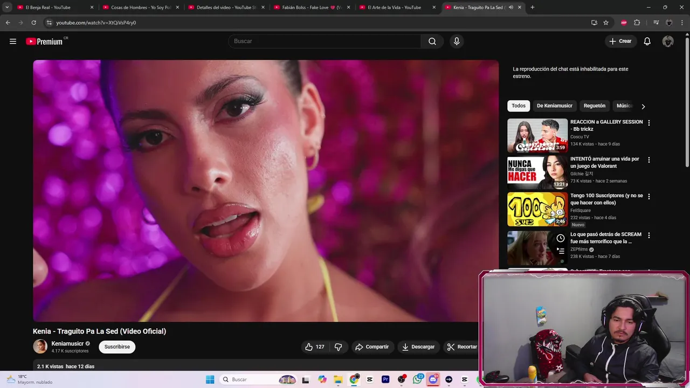Open the Coscu TV channel name

click(579, 137)
